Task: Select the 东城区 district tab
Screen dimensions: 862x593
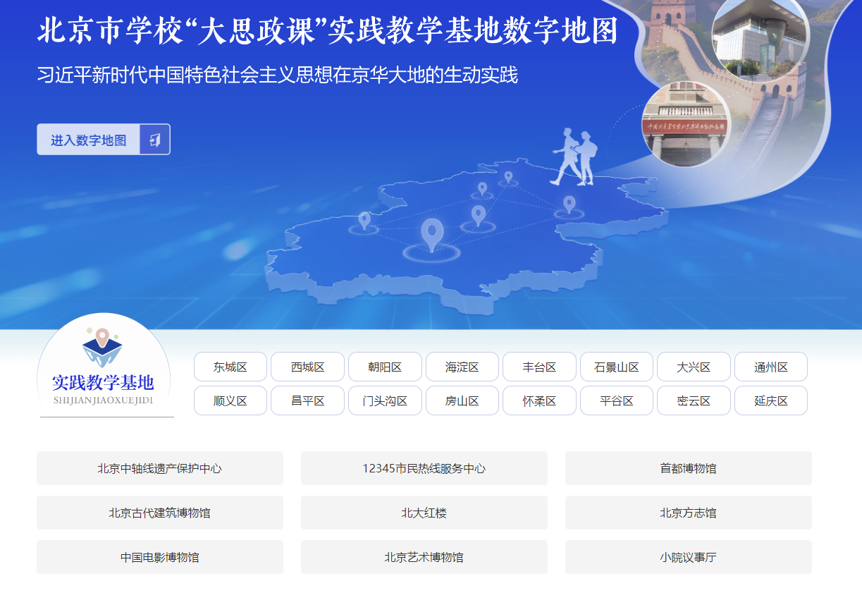Action: click(230, 367)
